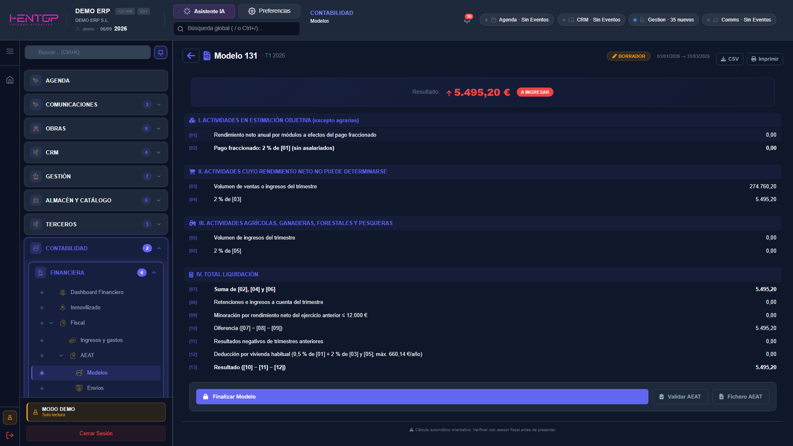
Task: Click the ALMACÉN Y CATÁLOGO module icon
Action: coord(36,200)
